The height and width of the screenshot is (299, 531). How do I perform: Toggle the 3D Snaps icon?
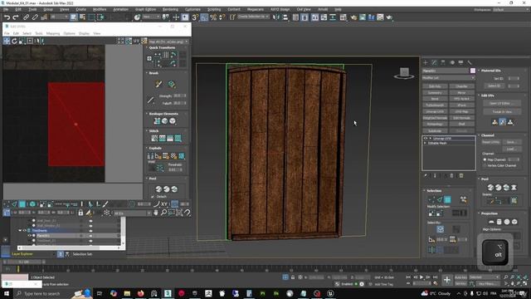195,17
